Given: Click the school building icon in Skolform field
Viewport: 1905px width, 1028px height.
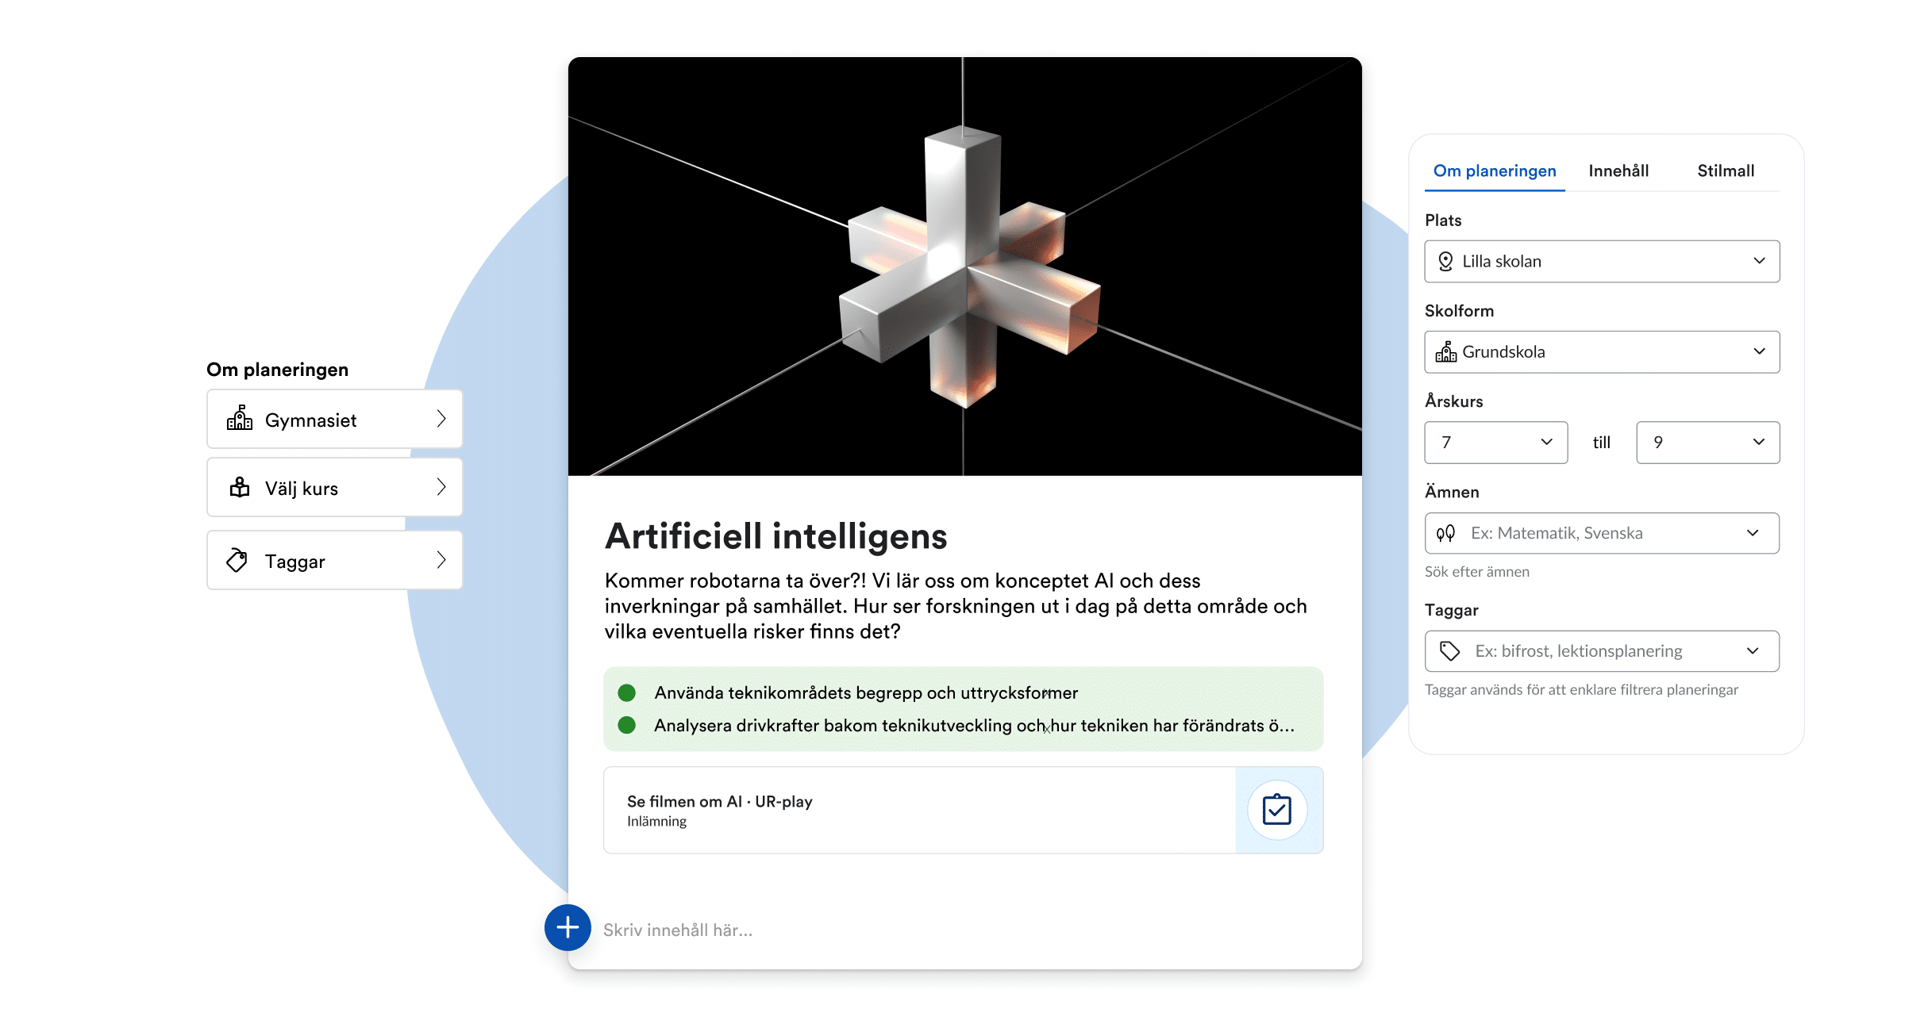Looking at the screenshot, I should (1445, 351).
